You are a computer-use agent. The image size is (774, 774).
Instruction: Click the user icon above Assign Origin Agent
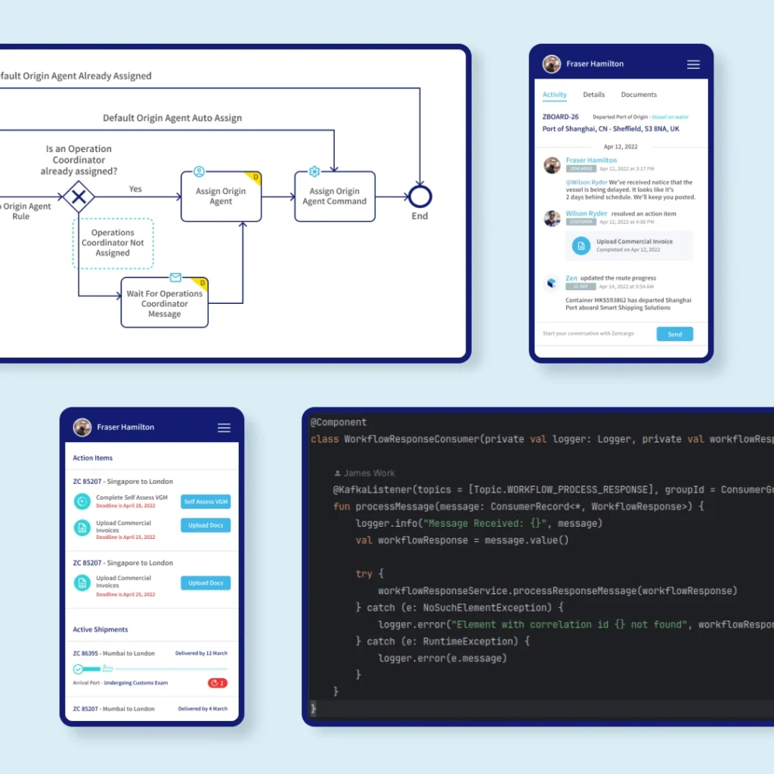(x=199, y=172)
